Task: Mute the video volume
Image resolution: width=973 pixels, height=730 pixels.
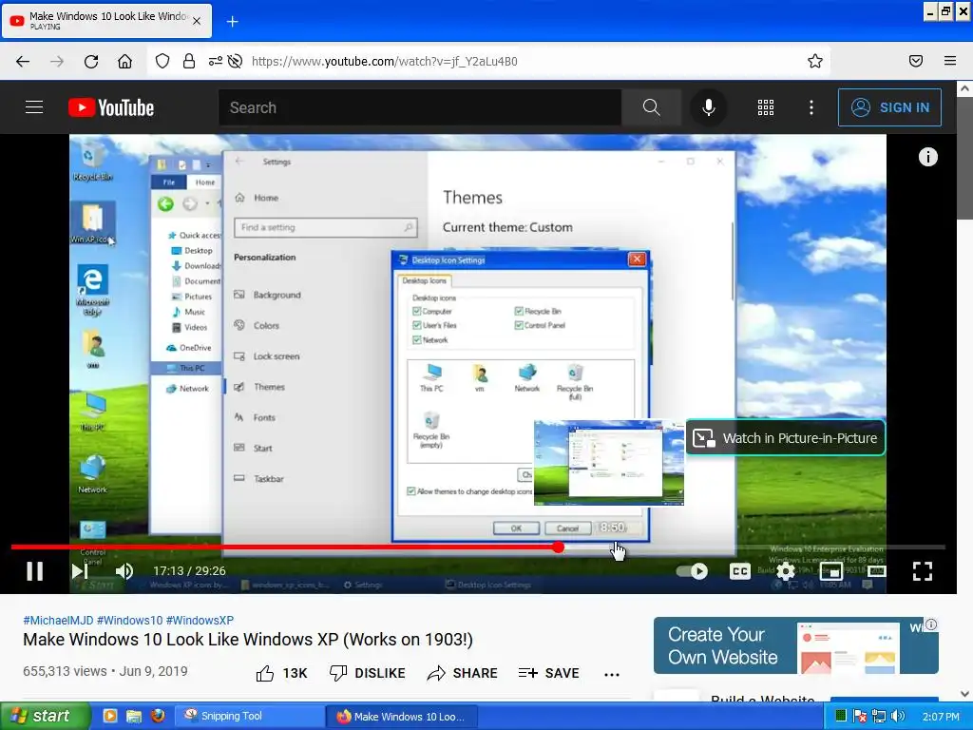Action: [x=124, y=571]
